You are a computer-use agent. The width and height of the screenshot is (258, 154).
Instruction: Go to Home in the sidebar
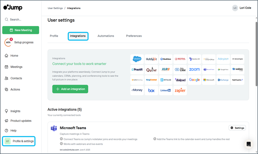[x=11, y=56]
